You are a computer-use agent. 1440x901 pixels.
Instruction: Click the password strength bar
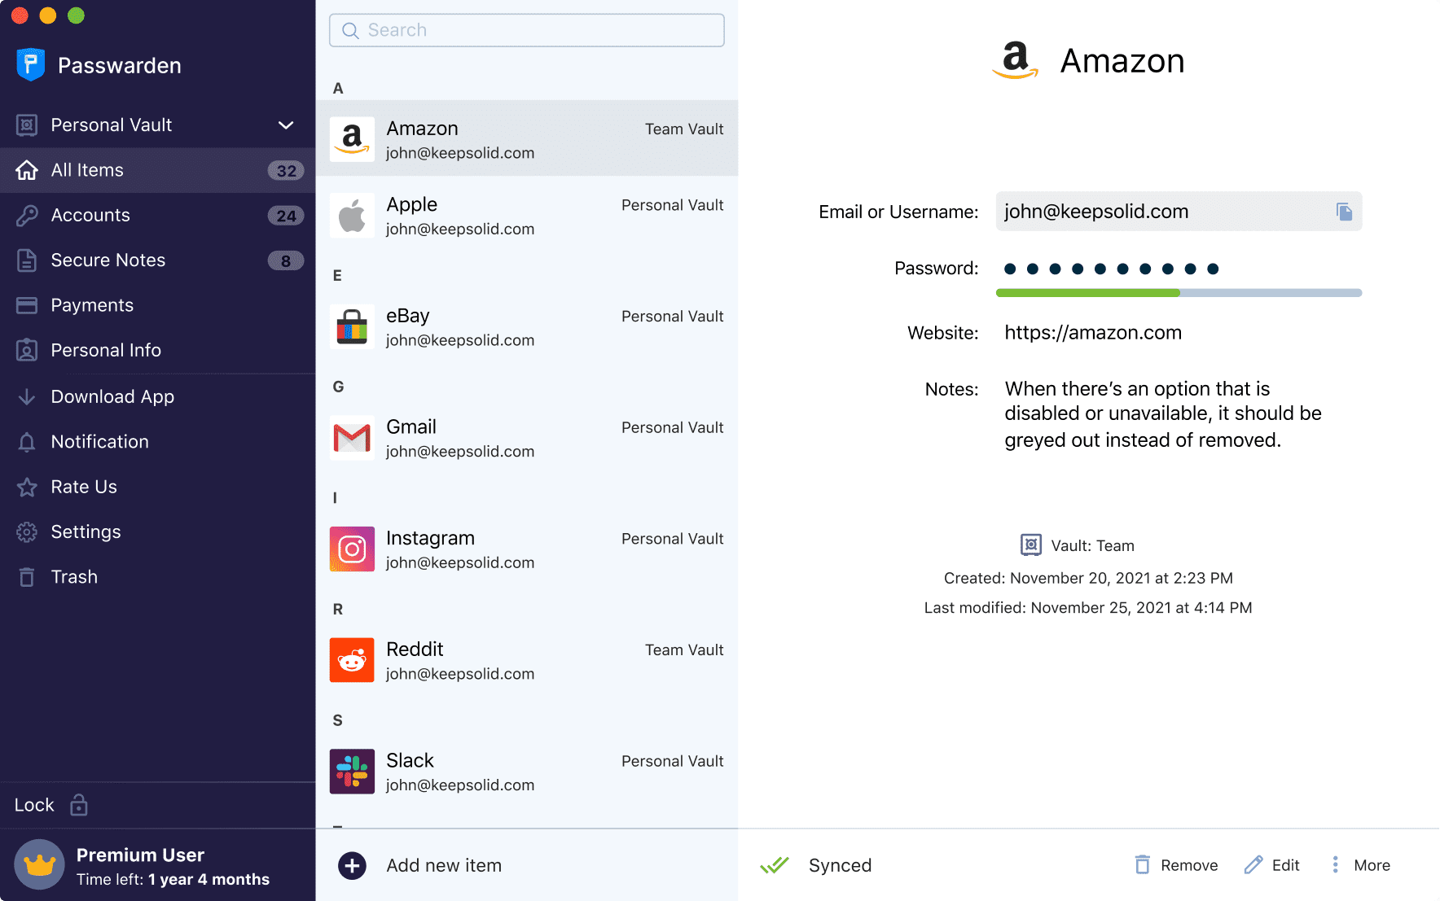pos(1178,293)
